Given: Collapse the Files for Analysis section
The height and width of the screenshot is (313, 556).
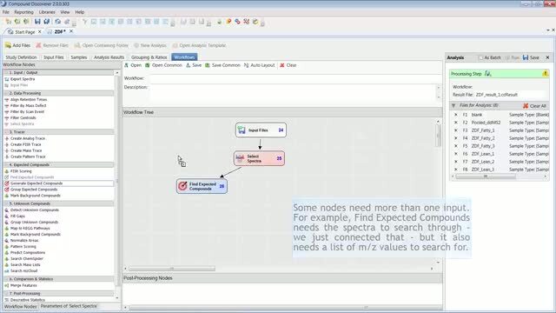Looking at the screenshot, I should [x=453, y=105].
